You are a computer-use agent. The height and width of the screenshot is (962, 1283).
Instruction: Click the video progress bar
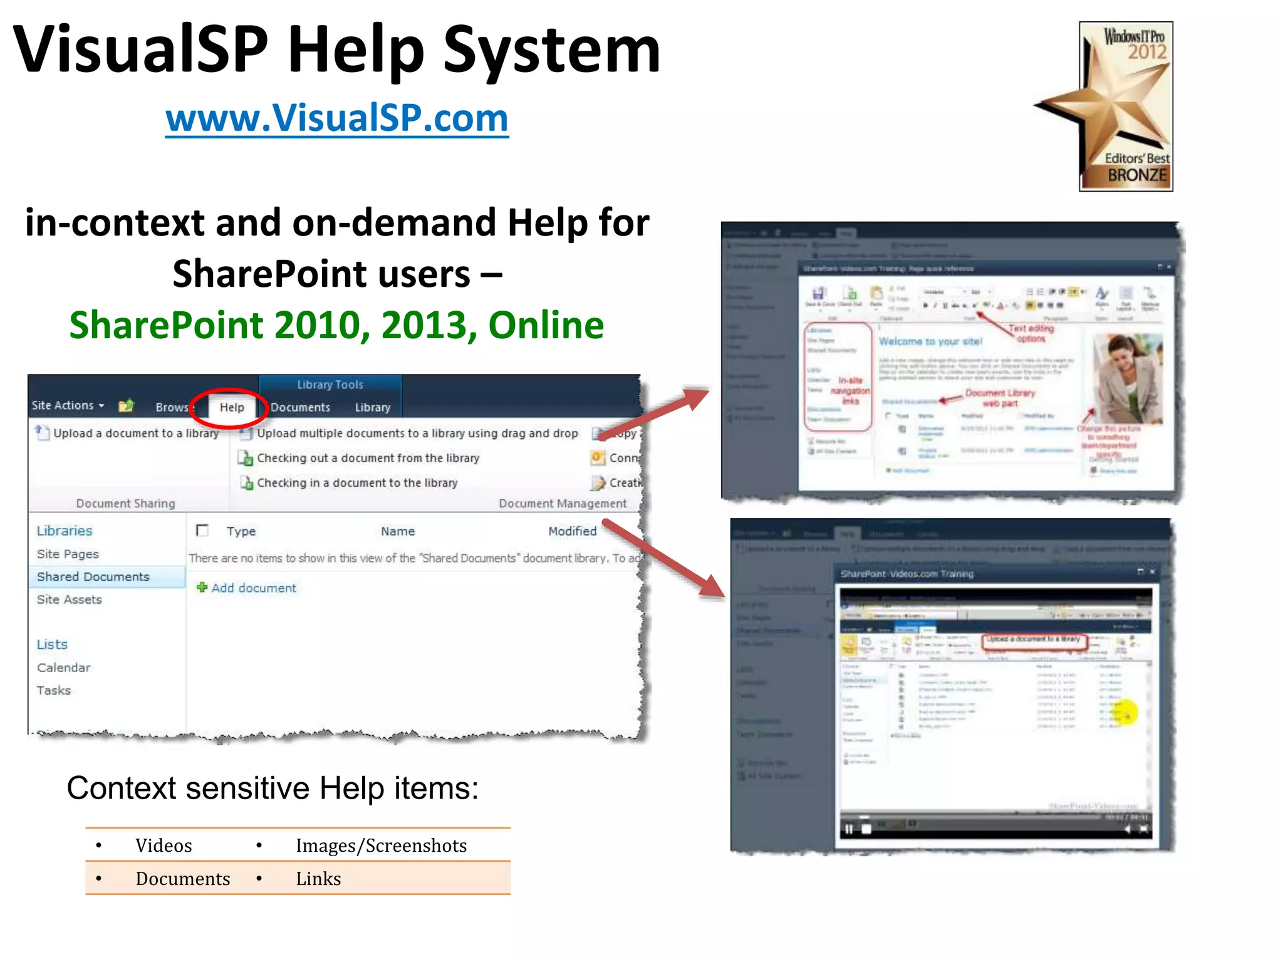pos(971,817)
